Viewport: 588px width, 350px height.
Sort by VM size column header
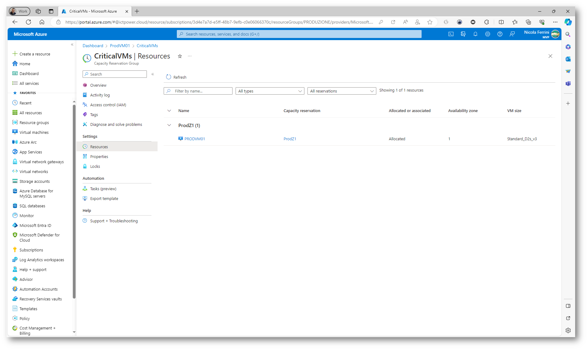click(514, 111)
